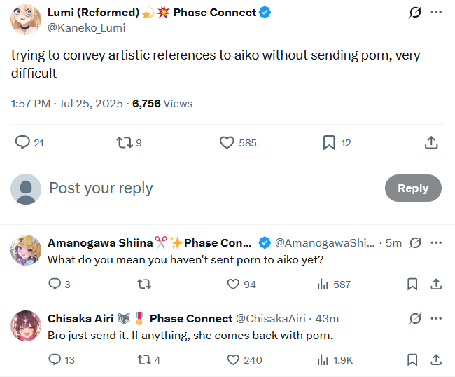Image resolution: width=455 pixels, height=377 pixels.
Task: Open more options on Amanogawa Shiina's reply
Action: pos(436,242)
